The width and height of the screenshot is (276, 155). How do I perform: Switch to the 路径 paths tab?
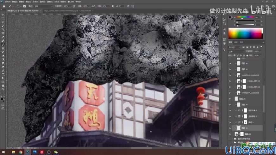tap(242, 42)
